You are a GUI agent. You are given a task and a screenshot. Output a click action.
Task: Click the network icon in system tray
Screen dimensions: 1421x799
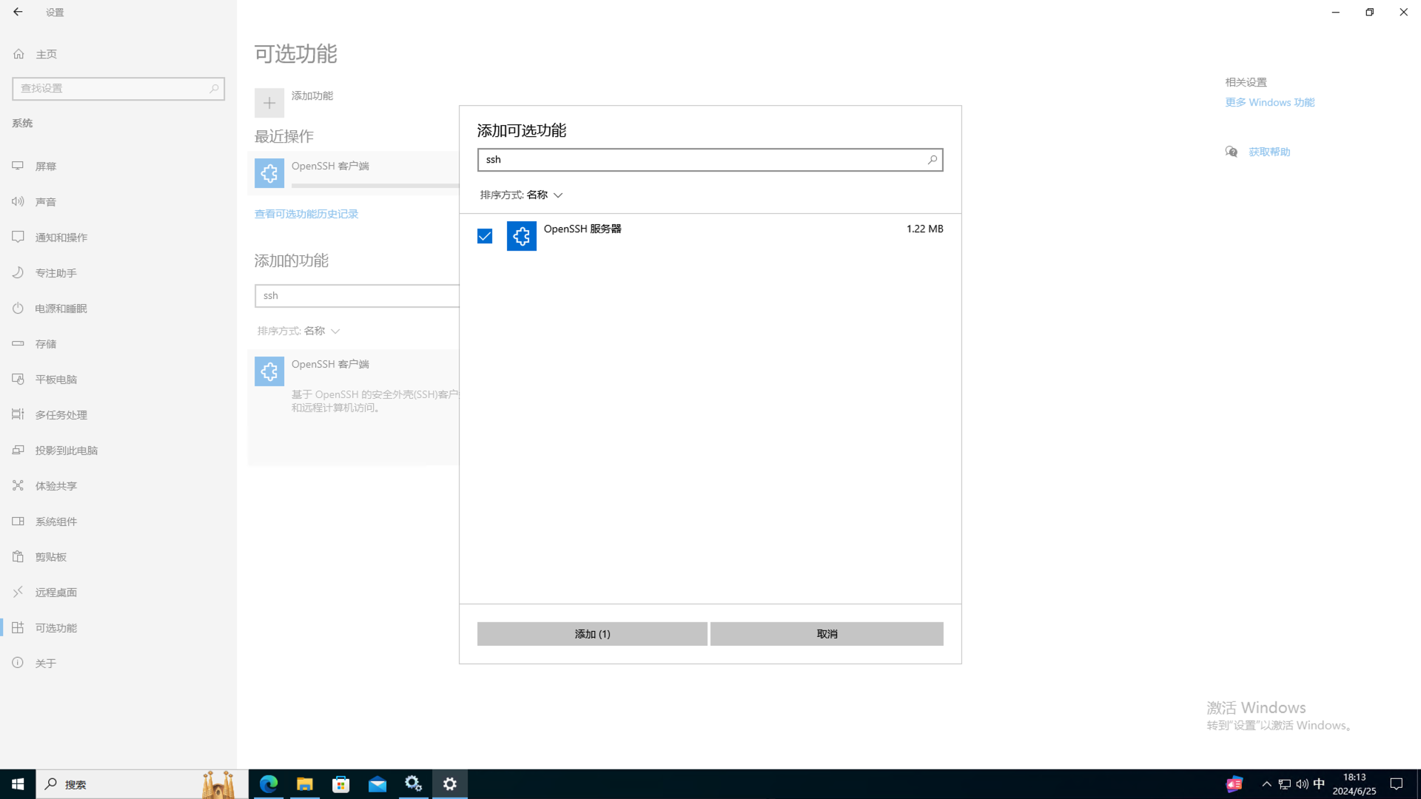pyautogui.click(x=1285, y=784)
